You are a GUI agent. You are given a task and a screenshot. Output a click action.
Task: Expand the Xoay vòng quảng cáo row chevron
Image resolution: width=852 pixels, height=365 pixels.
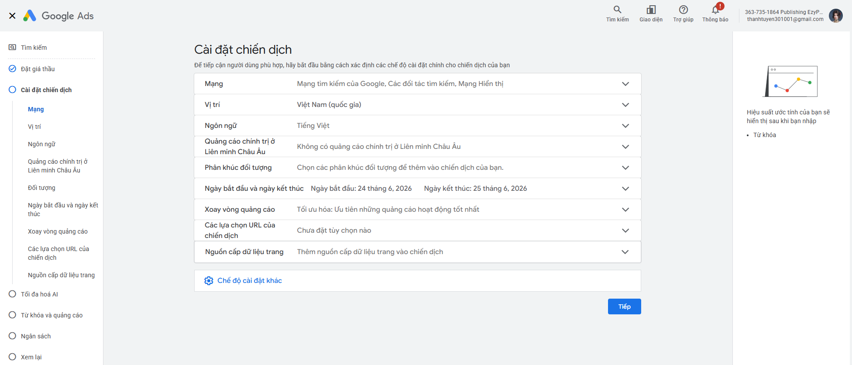[x=625, y=210]
